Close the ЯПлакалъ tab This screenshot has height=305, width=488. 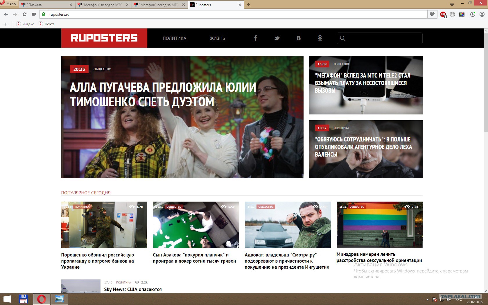click(71, 5)
